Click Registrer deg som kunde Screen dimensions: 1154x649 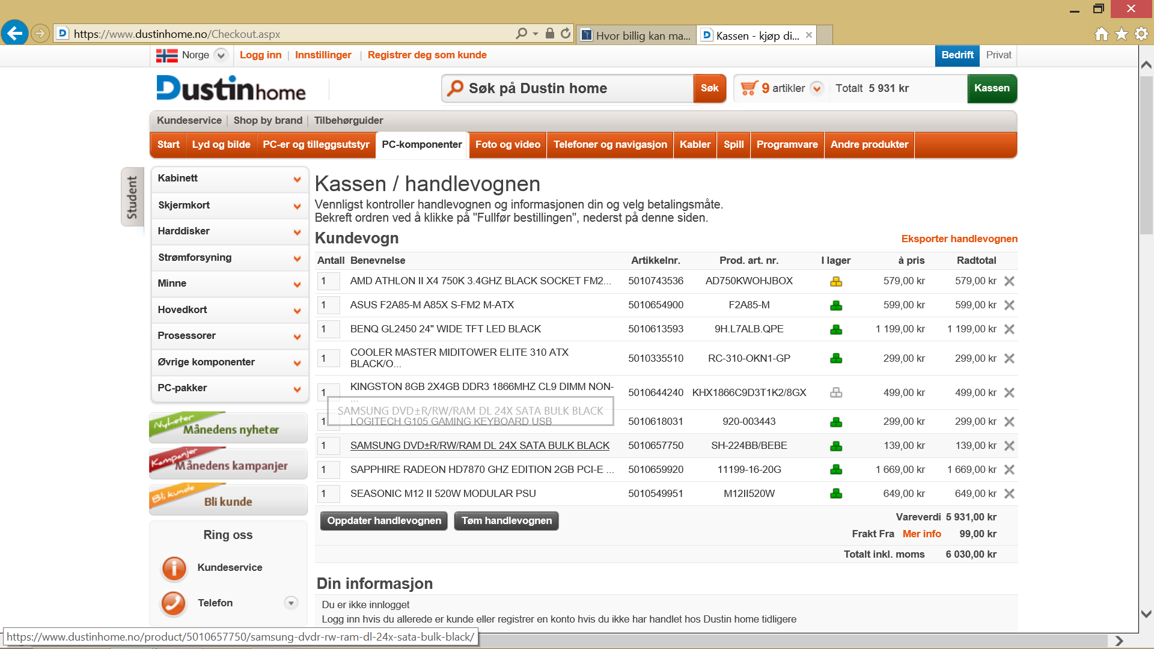pos(427,55)
